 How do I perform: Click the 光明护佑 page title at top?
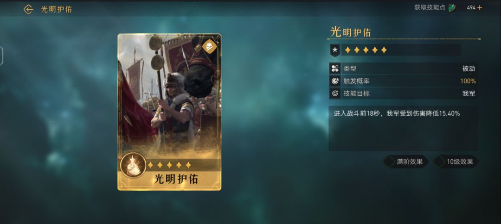pyautogui.click(x=56, y=9)
